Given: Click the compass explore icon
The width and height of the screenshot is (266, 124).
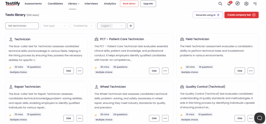Looking at the screenshot, I should (x=237, y=4).
